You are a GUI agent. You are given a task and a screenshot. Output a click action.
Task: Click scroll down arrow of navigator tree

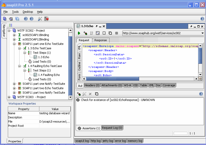70,97
